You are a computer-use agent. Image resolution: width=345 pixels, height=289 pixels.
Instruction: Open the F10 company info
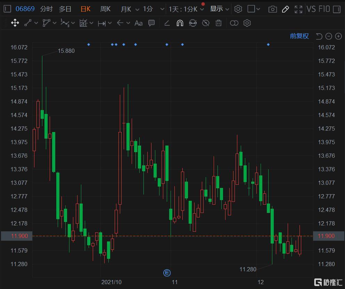click(x=324, y=9)
